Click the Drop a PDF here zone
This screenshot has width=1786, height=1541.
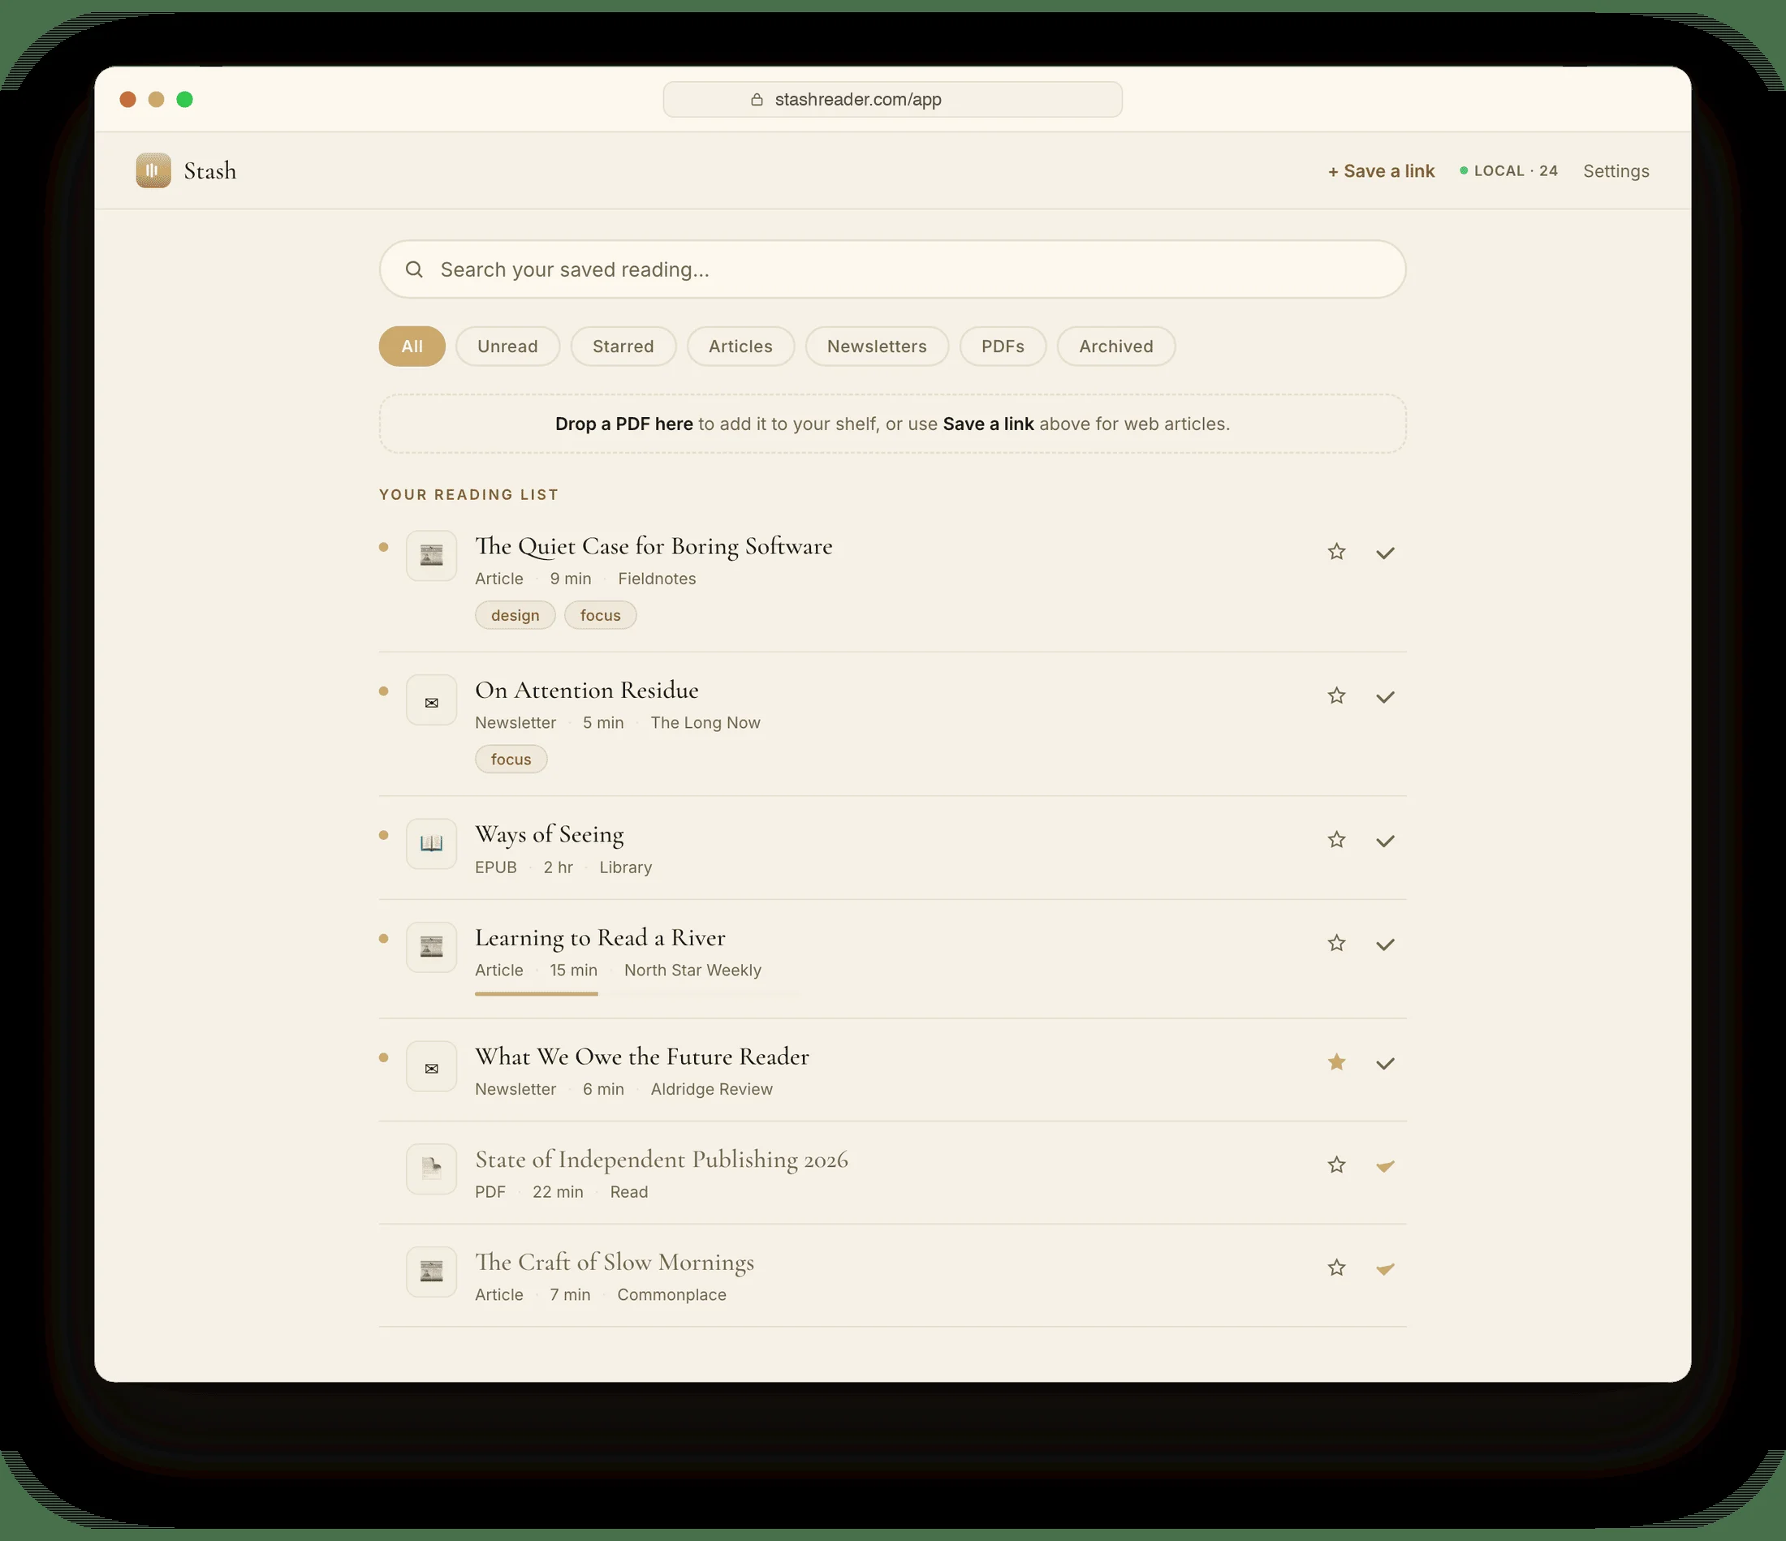(892, 424)
